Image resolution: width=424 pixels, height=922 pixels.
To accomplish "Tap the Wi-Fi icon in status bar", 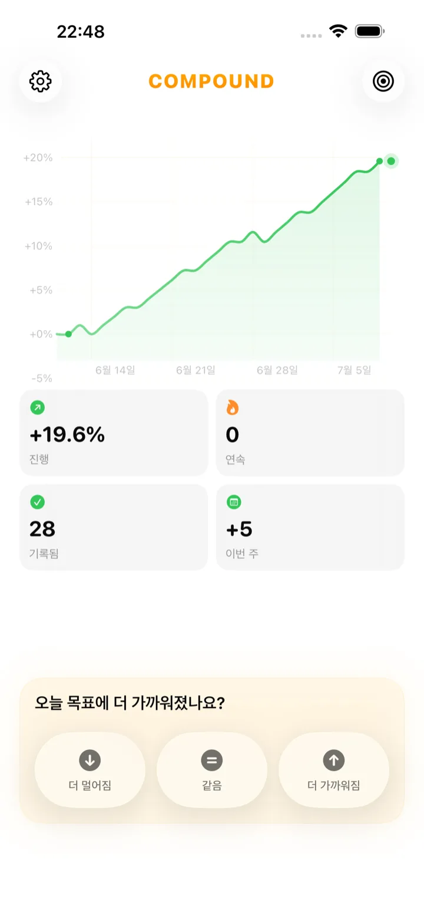I will tap(338, 31).
